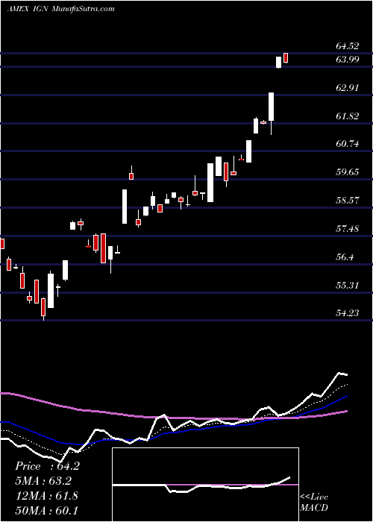373x522 pixels.
Task: Click the 57.48 price level label
Action: [x=348, y=229]
